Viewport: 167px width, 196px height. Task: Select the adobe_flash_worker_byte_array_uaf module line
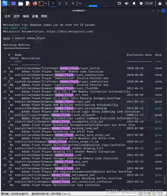pyautogui.click(x=63, y=135)
